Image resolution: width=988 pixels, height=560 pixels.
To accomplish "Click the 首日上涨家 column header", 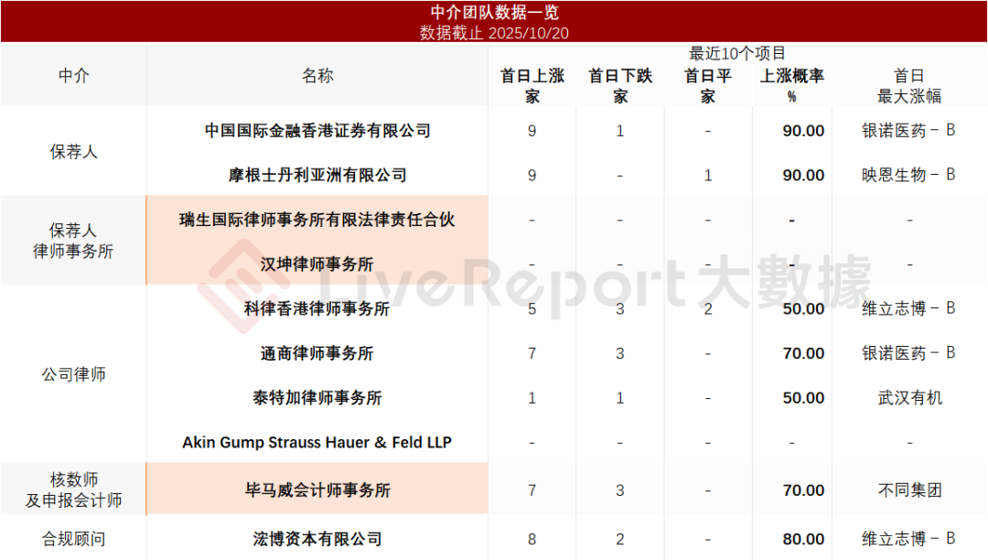I will coord(532,86).
